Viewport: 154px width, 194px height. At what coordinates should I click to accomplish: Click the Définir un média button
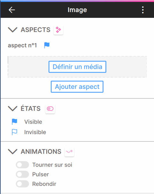pos(77,67)
